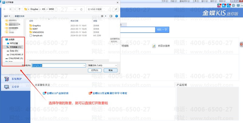Open 金蝶KIS产品知识库 link

(60, 93)
